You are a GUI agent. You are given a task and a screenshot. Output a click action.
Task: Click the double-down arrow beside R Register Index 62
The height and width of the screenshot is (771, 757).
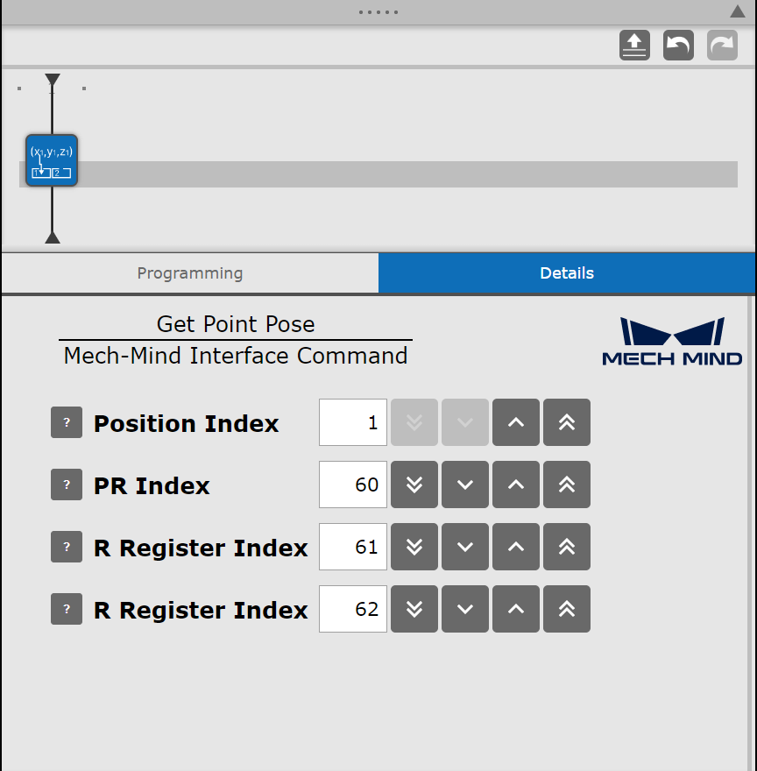414,609
